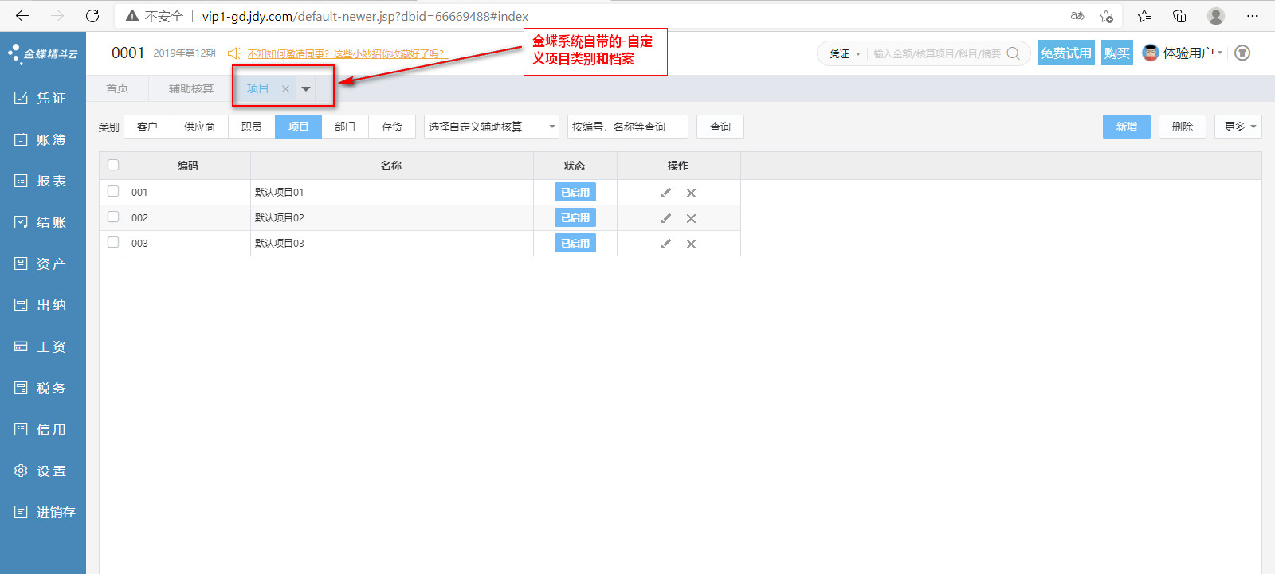Expand 选择自定义辅助核算 dropdown
This screenshot has width=1275, height=574.
[x=492, y=127]
